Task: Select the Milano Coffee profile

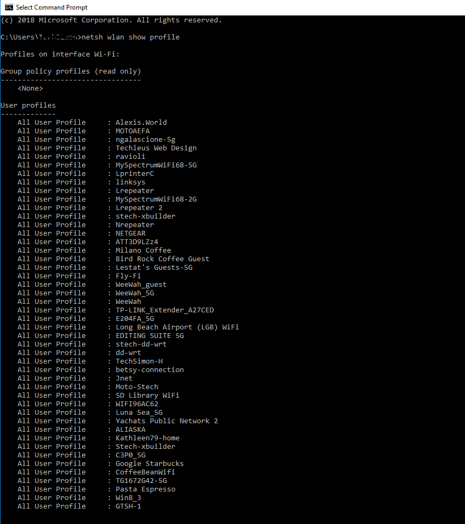Action: coord(143,251)
